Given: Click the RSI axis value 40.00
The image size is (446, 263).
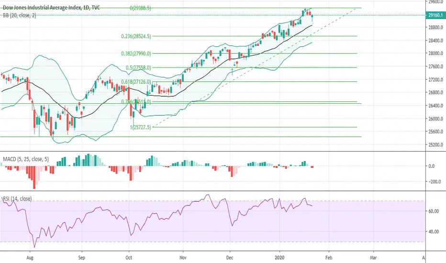Looking at the screenshot, I should 434,232.
